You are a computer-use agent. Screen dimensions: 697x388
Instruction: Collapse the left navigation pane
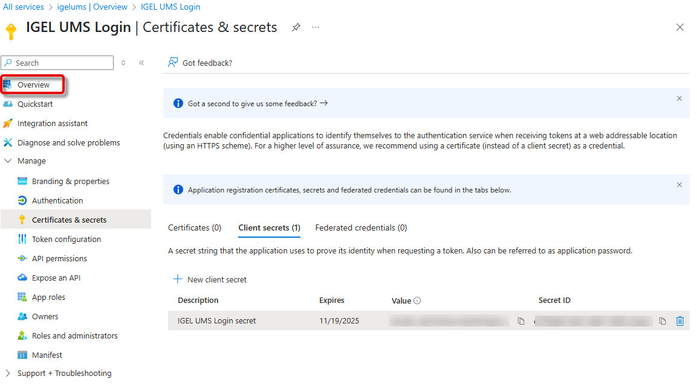pyautogui.click(x=141, y=63)
